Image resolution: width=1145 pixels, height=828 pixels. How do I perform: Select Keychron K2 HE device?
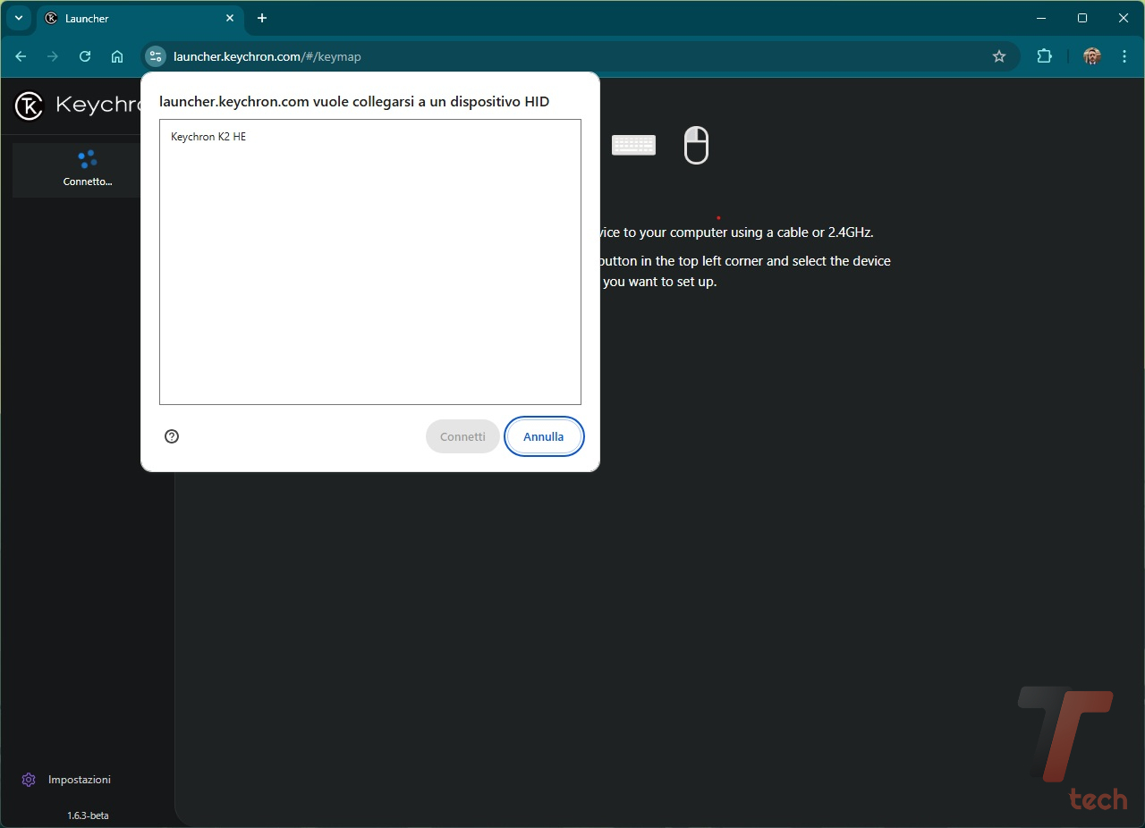[208, 137]
